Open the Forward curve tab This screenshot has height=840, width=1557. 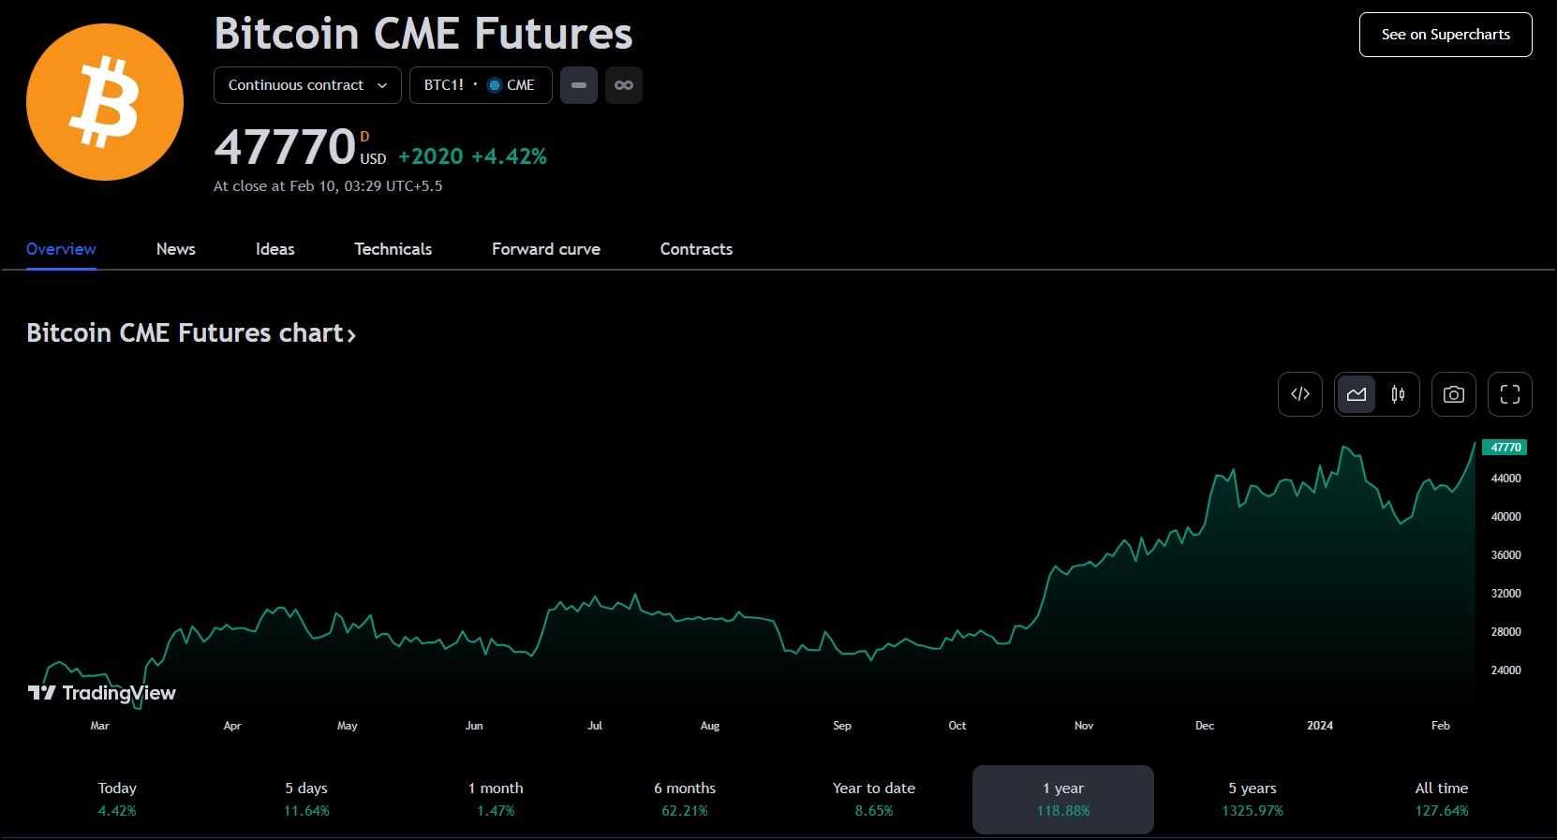click(x=546, y=249)
